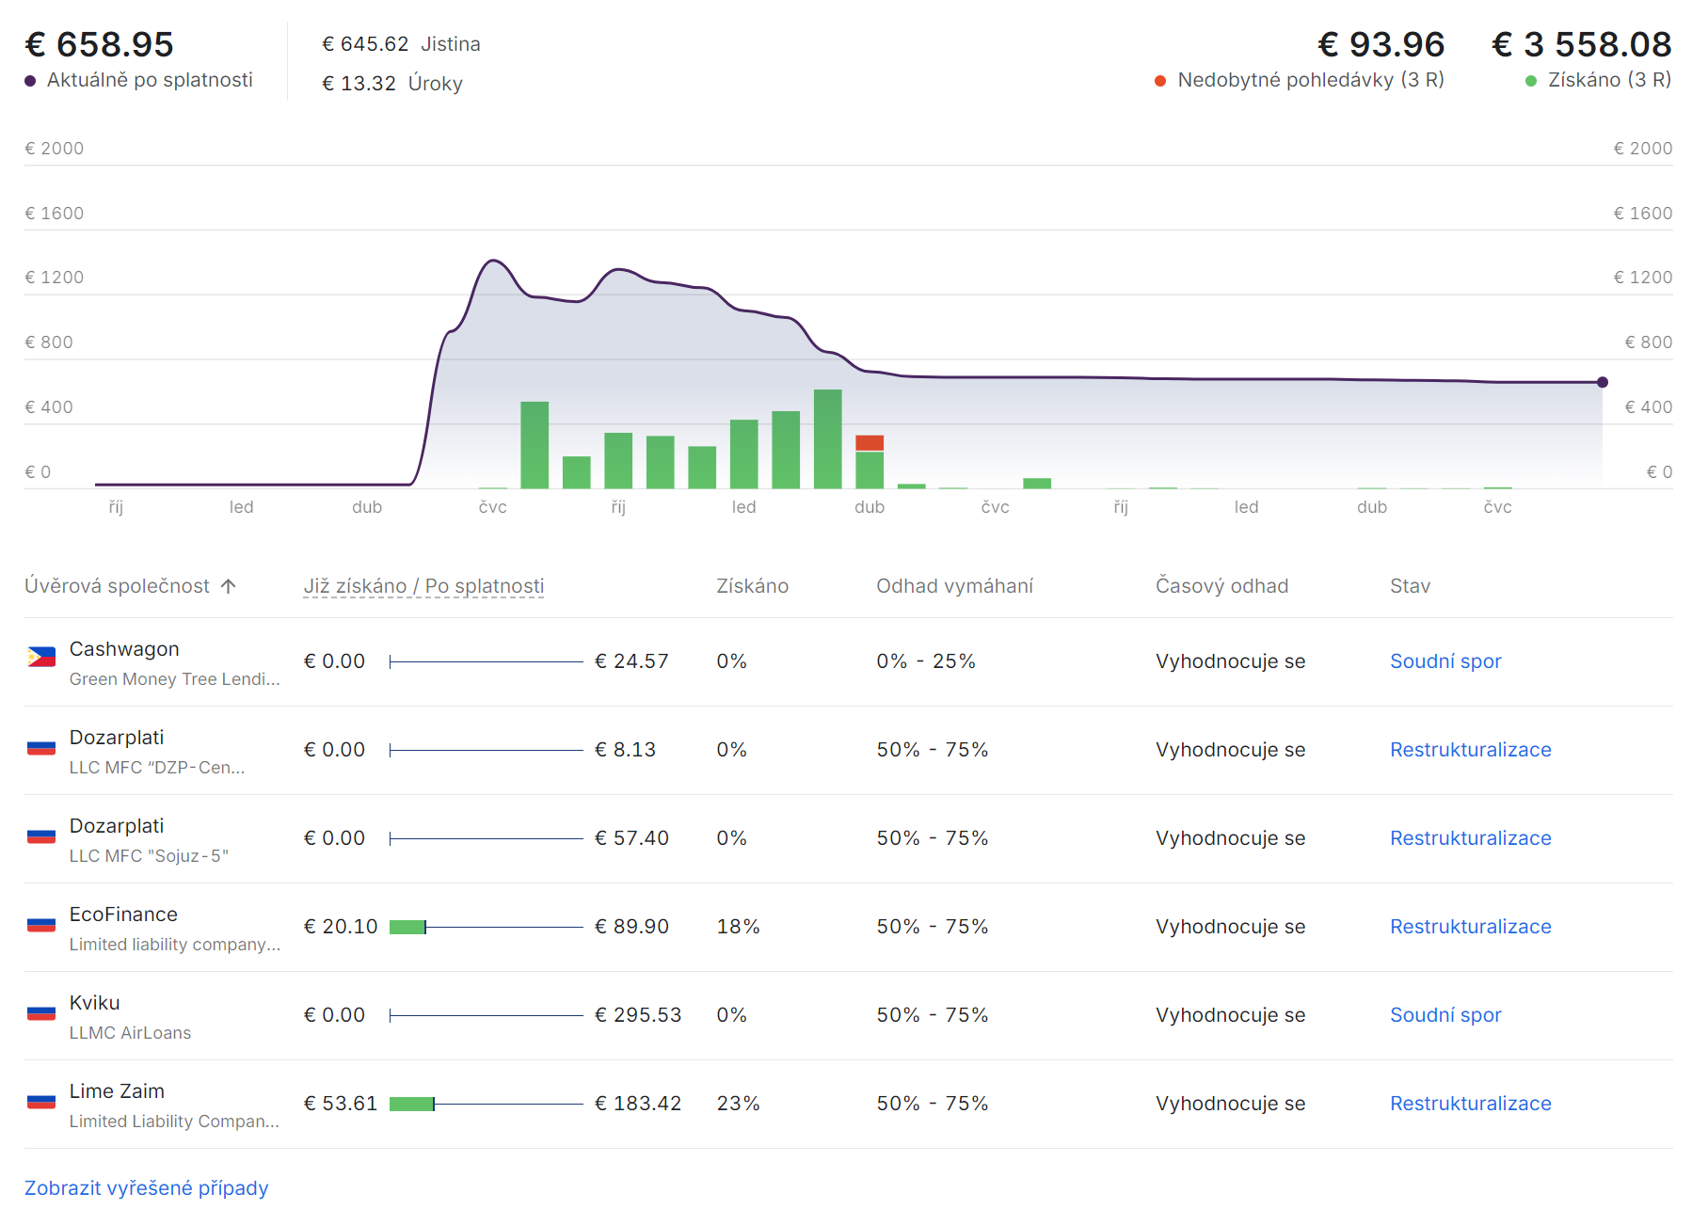Open Soudní spor status for Kviku
This screenshot has width=1692, height=1225.
click(1445, 1015)
